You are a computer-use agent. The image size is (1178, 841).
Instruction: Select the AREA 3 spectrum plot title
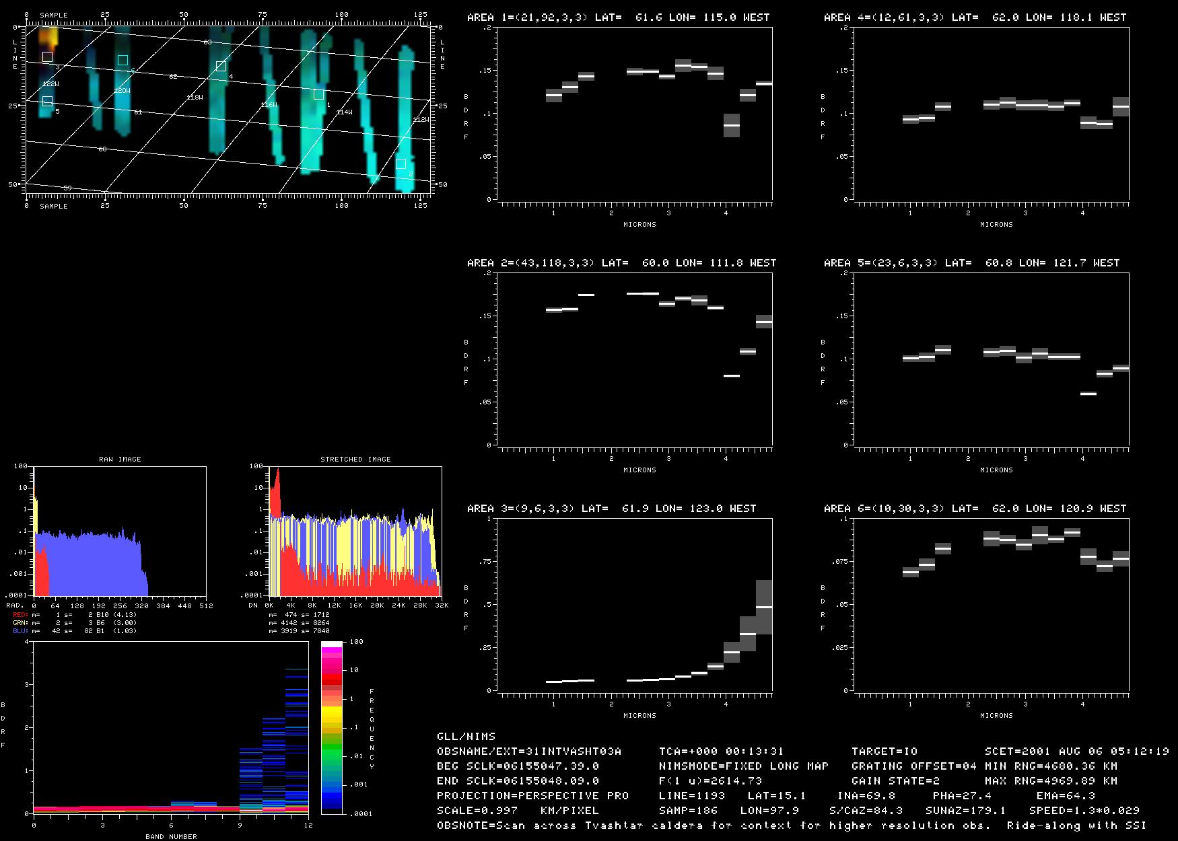pyautogui.click(x=612, y=509)
